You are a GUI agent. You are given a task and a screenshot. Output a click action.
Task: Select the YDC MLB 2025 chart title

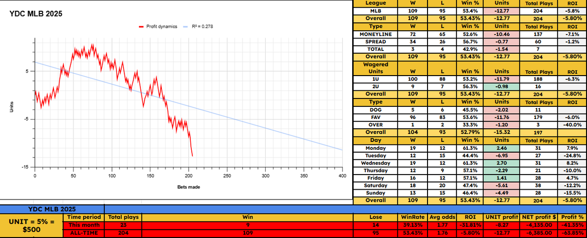35,14
